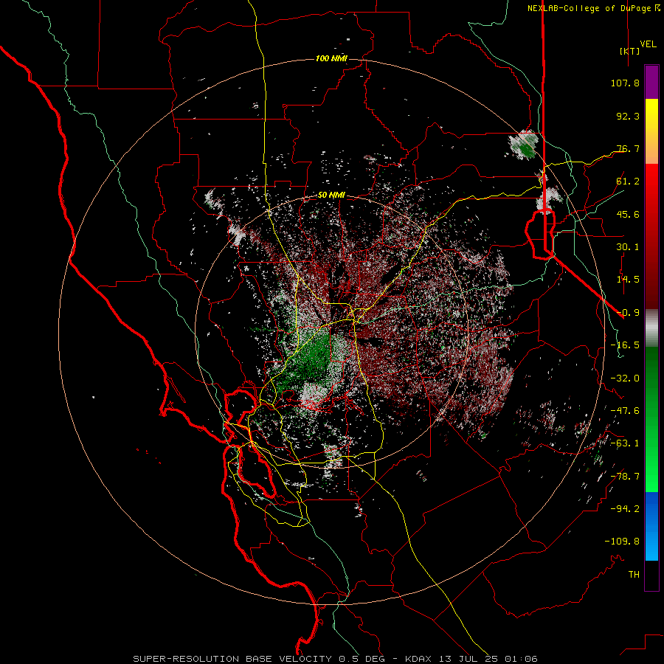Click the 100 NMI range ring label
Image resolution: width=664 pixels, height=664 pixels.
331,58
